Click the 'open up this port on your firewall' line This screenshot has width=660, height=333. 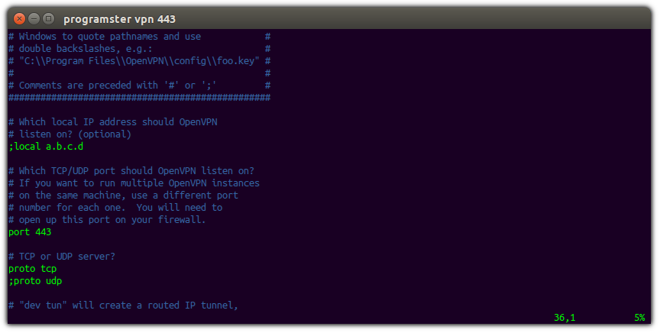107,220
